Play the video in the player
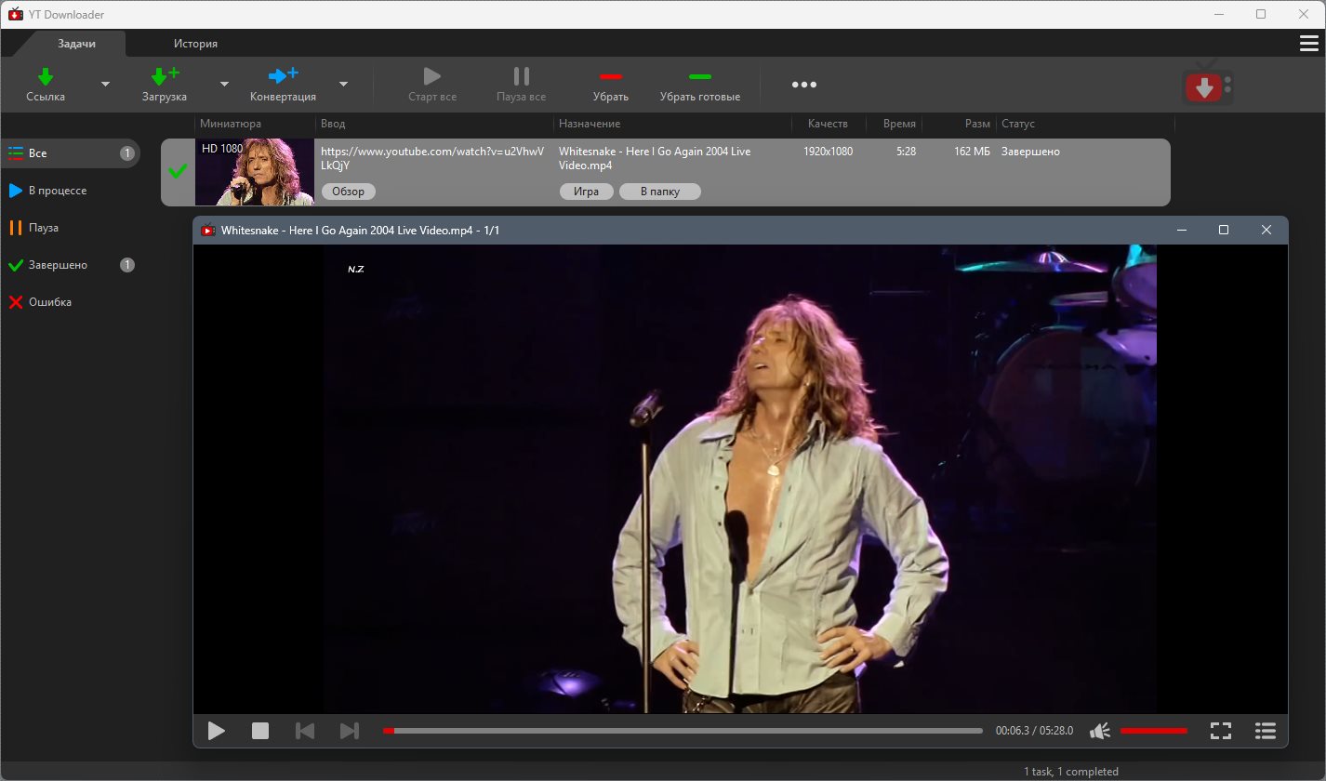 click(217, 731)
